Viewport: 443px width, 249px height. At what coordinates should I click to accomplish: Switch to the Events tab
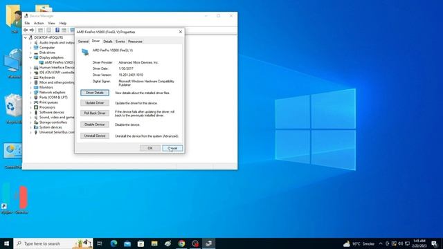pos(120,41)
